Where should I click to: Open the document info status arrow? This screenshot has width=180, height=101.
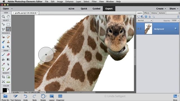[45, 92]
